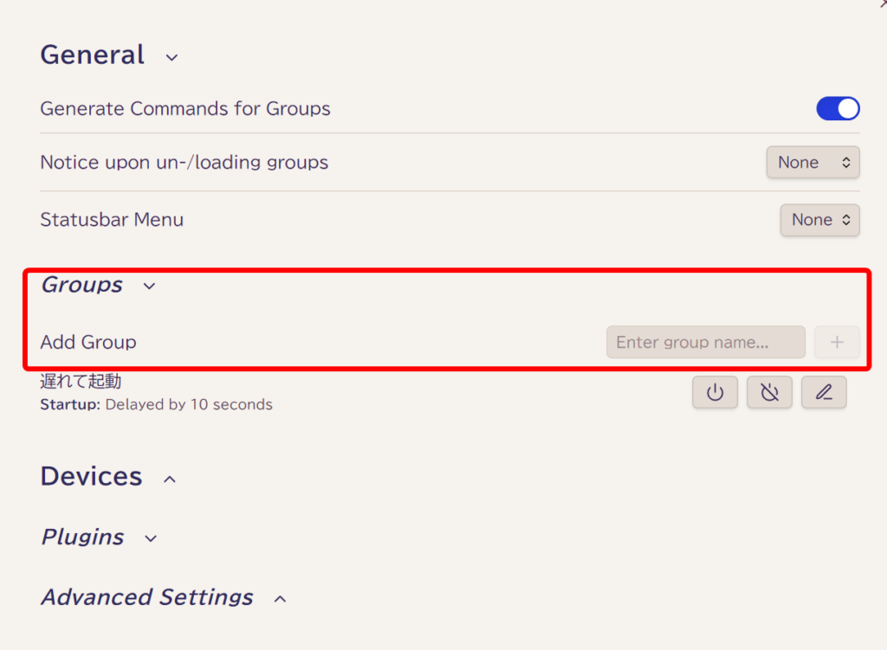Click the Advanced Settings section heading
This screenshot has height=650, width=887.
coord(147,597)
